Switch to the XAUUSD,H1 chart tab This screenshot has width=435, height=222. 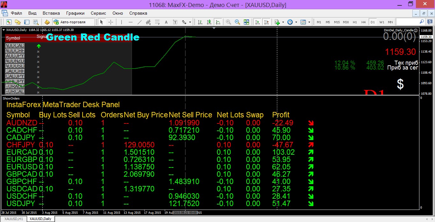click(13, 219)
